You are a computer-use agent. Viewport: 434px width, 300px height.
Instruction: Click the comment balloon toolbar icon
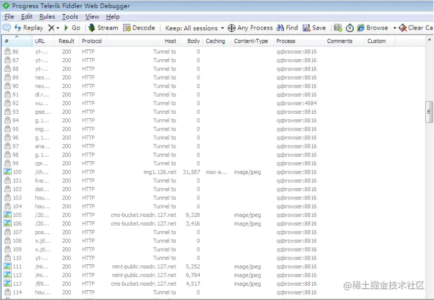[6, 28]
